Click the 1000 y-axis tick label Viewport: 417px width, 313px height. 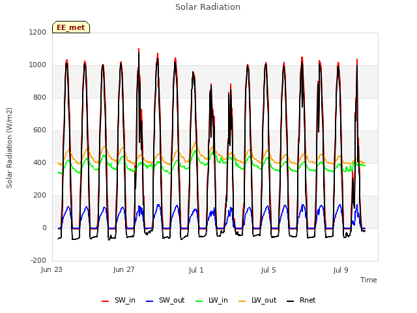38,65
